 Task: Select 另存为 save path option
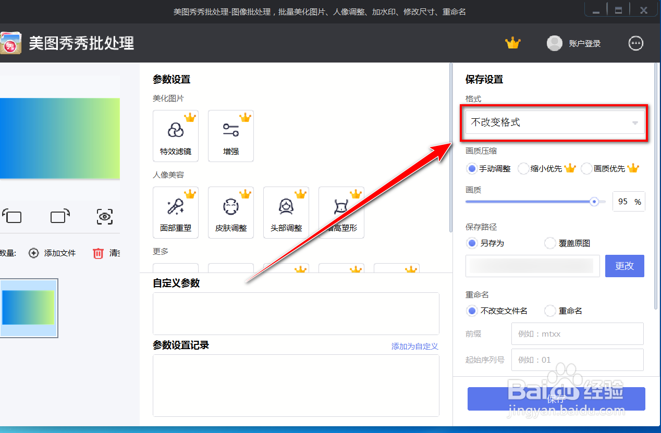pos(486,243)
